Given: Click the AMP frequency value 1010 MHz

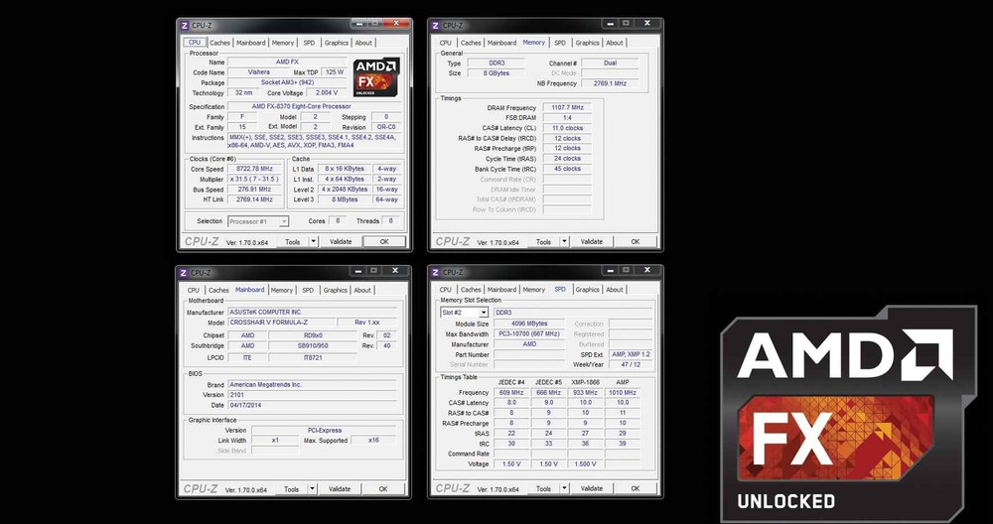Looking at the screenshot, I should (x=622, y=392).
